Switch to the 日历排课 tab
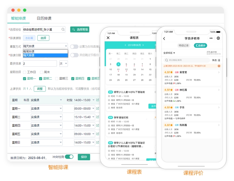Viewport: 234px width, 181px height. (44, 18)
